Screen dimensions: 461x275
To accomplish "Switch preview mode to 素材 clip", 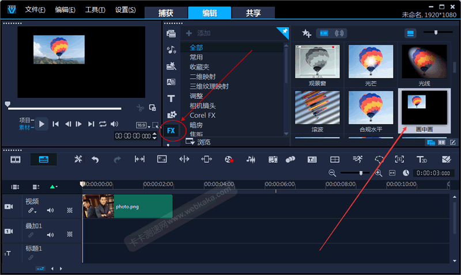I will (x=25, y=128).
